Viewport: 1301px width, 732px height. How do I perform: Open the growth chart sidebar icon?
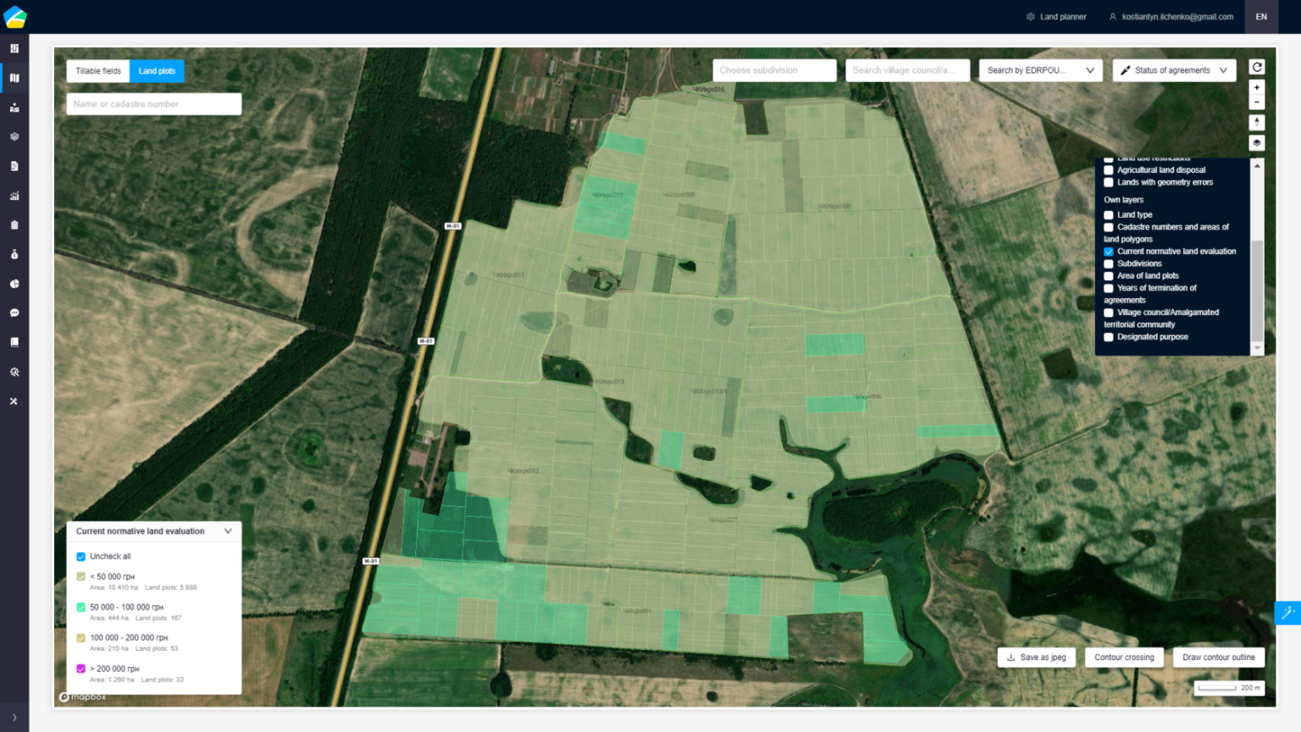click(x=14, y=196)
